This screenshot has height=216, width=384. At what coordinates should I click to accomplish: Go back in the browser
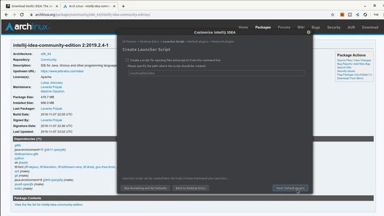pos(7,14)
